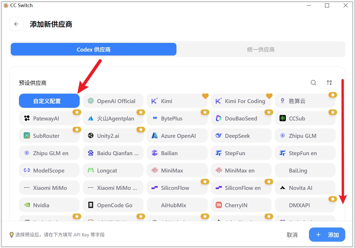Select the SiliconFlow preset without en

point(177,188)
